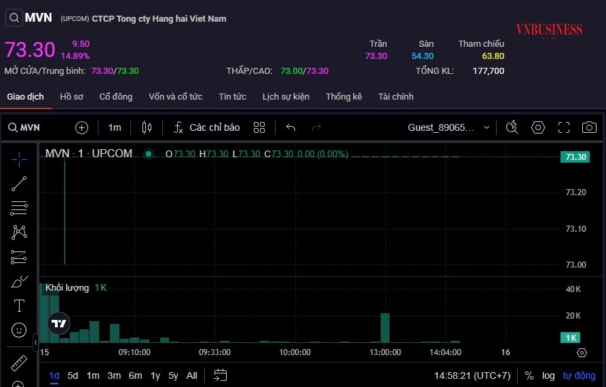
Task: Open the candlestick chart style selector
Action: (x=147, y=127)
